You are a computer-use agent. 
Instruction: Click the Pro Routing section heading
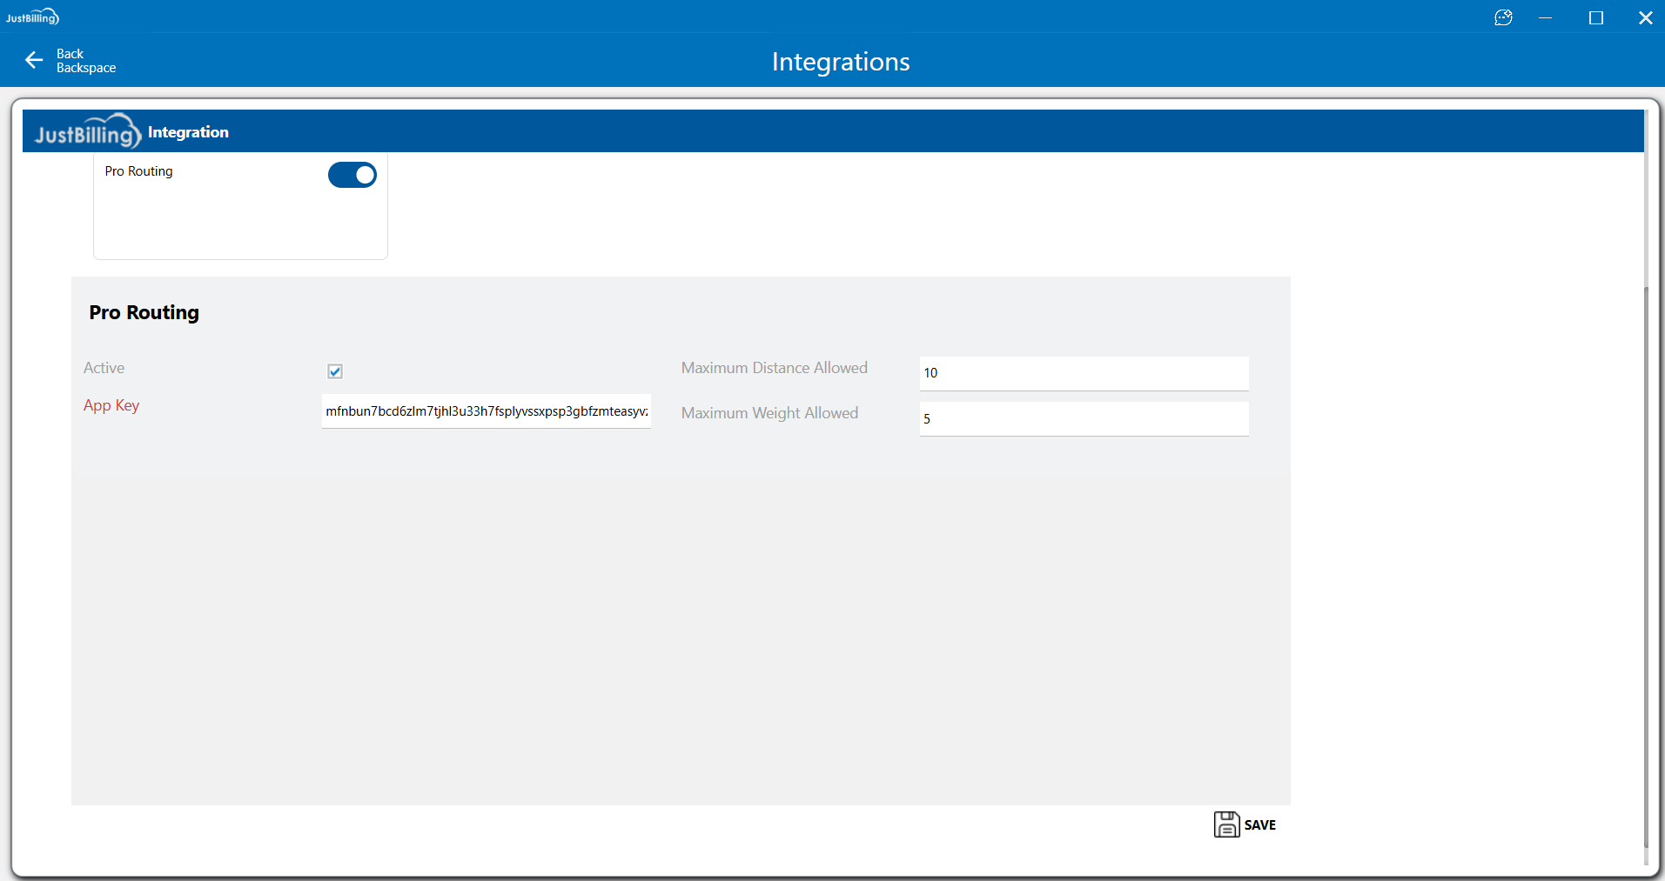pos(144,313)
